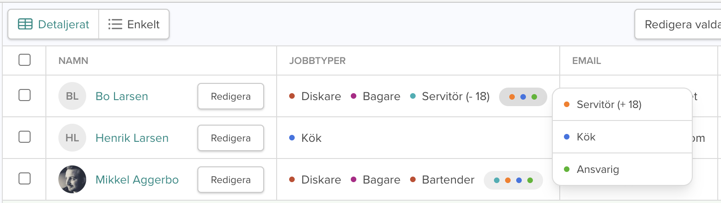Click Henrik Larsen's HL initials avatar
Image resolution: width=721 pixels, height=203 pixels.
coord(72,138)
